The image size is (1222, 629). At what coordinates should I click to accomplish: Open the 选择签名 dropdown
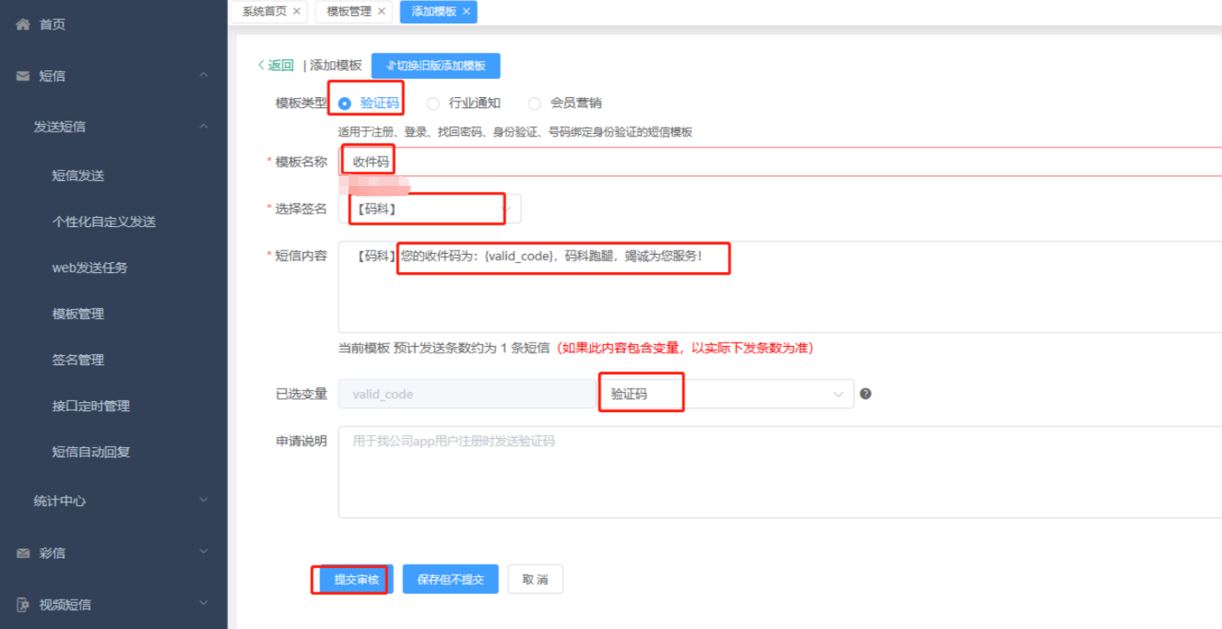point(430,209)
